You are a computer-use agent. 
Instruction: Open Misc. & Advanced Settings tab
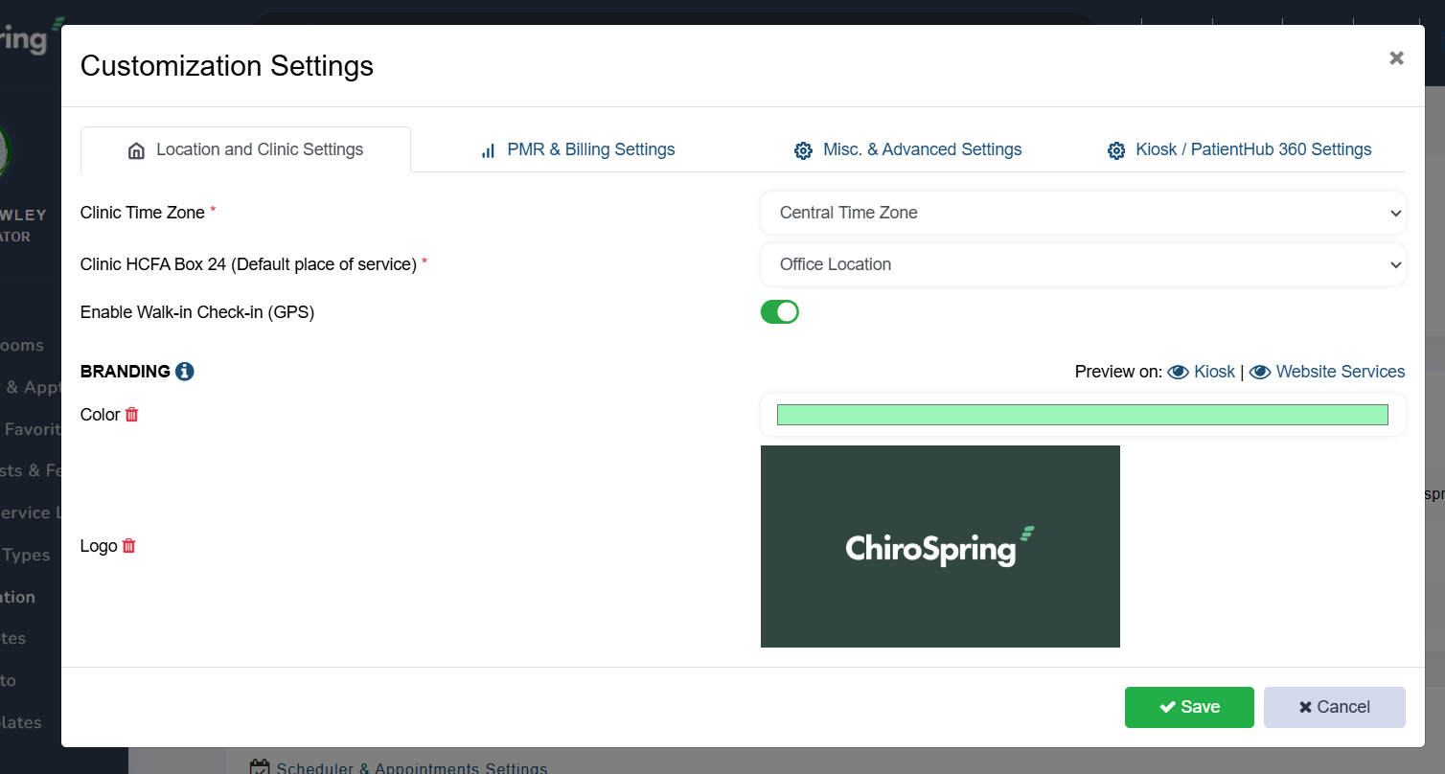coord(907,149)
